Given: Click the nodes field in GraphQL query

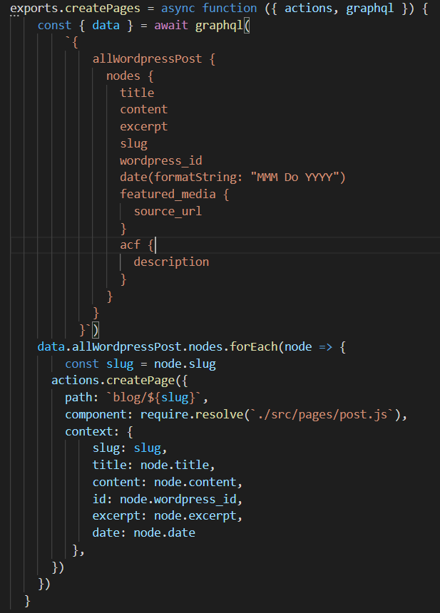Looking at the screenshot, I should click(123, 76).
